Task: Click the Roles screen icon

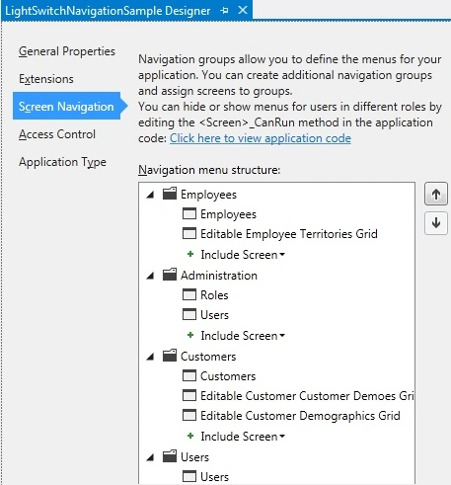Action: pos(189,294)
